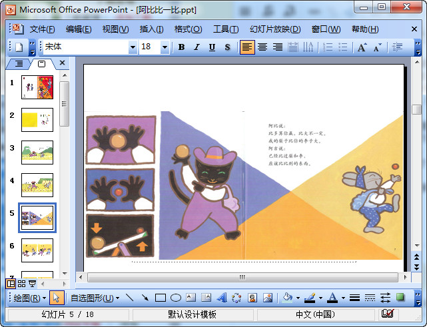Open the 幻灯片放映(D) menu
This screenshot has height=327, width=427.
(275, 29)
